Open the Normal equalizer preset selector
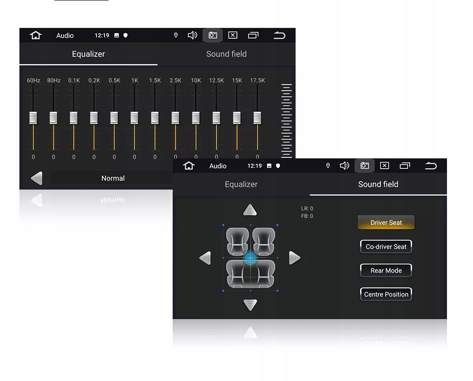 click(112, 178)
